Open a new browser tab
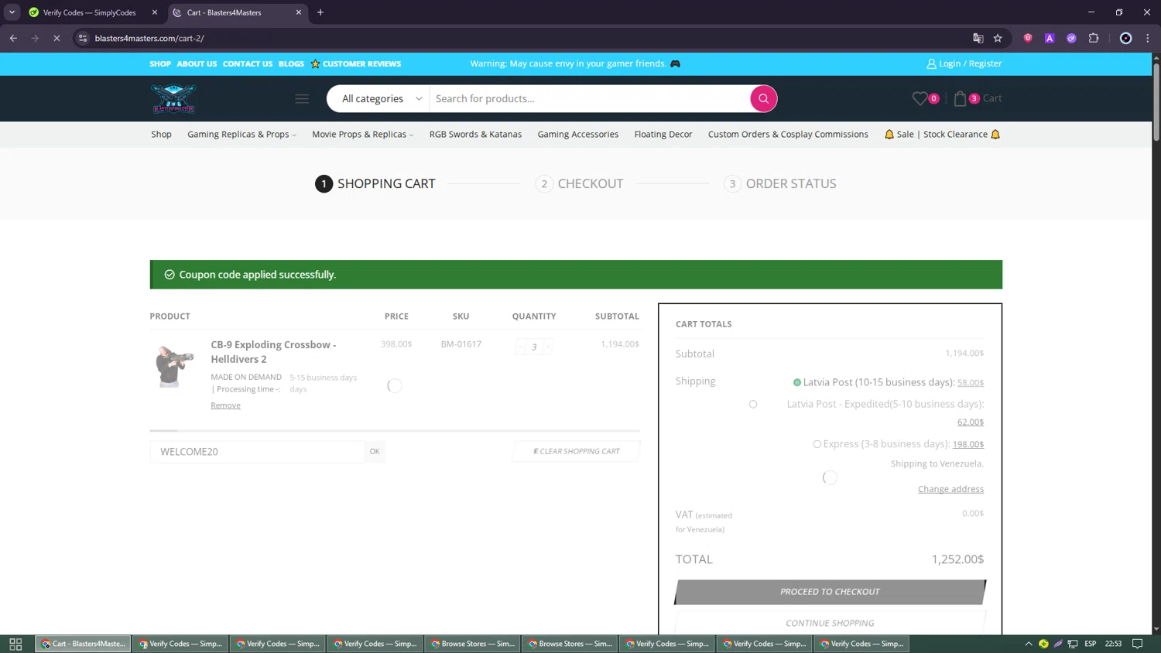 pos(320,12)
